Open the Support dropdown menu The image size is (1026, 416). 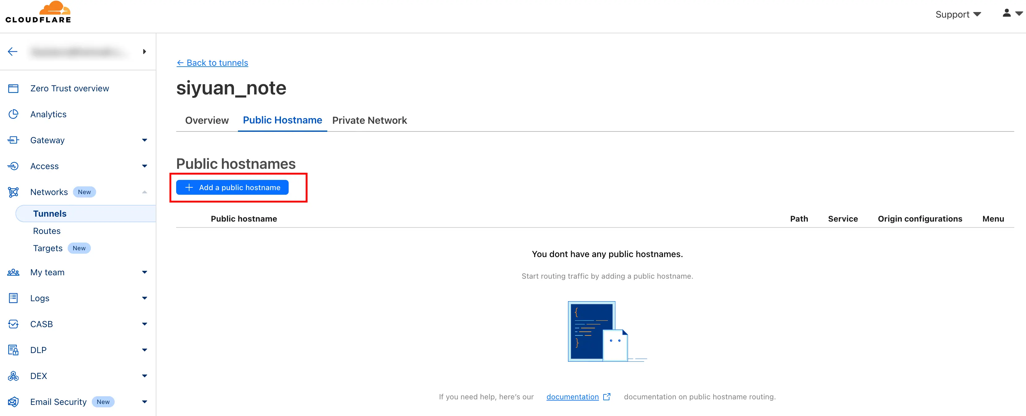tap(958, 14)
